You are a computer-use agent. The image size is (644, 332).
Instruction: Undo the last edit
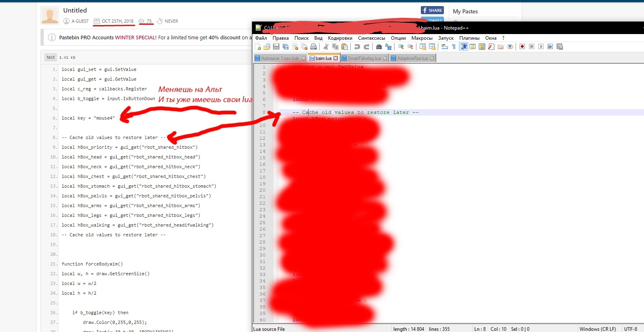point(357,47)
